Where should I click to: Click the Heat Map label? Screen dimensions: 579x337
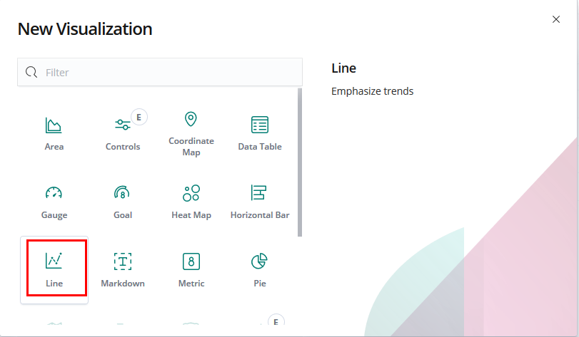191,215
